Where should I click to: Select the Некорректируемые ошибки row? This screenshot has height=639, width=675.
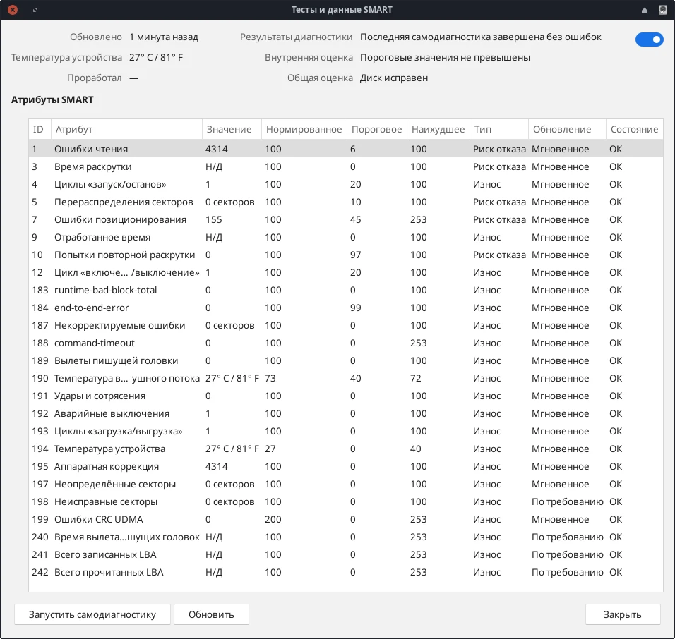(x=346, y=325)
